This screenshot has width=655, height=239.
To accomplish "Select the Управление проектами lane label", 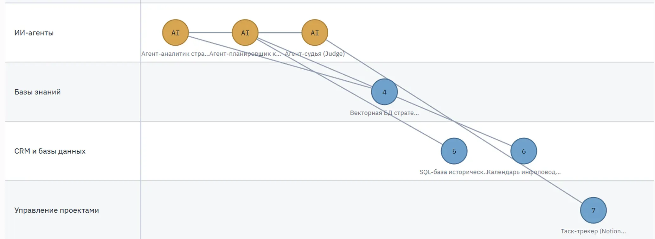I will [x=56, y=210].
